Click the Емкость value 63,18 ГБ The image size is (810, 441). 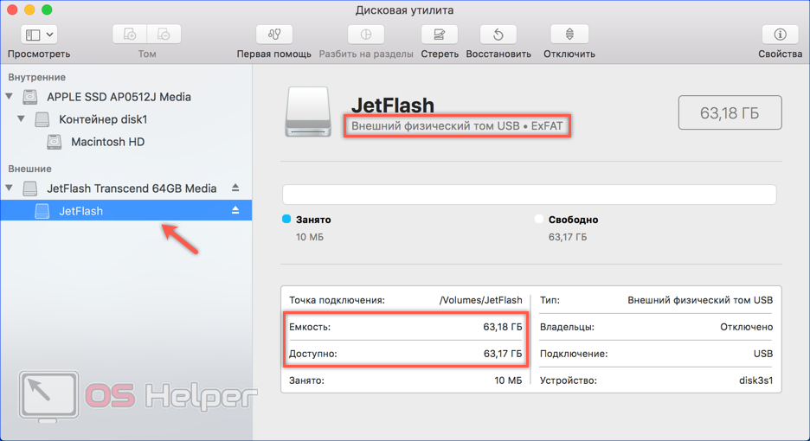coord(503,327)
